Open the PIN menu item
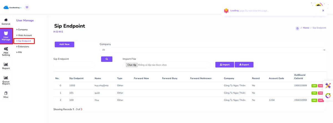 click(x=20, y=52)
